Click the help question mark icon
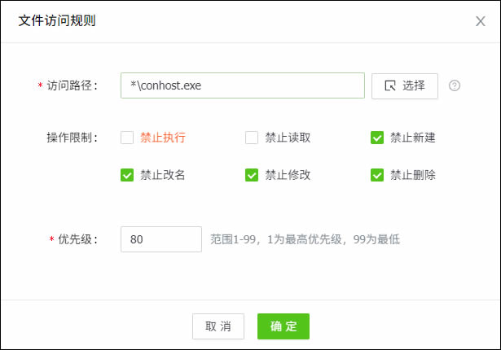The width and height of the screenshot is (501, 350). [455, 85]
